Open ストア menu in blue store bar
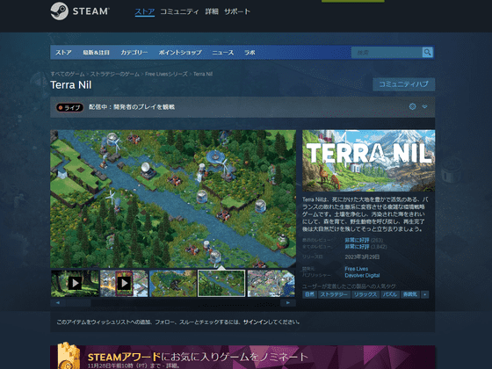492x369 pixels. pos(63,53)
